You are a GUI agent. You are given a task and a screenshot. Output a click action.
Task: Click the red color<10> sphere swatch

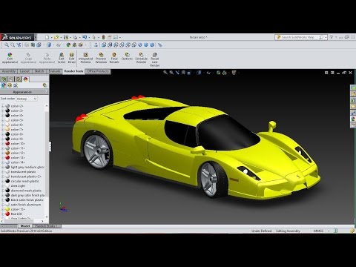click(7, 143)
